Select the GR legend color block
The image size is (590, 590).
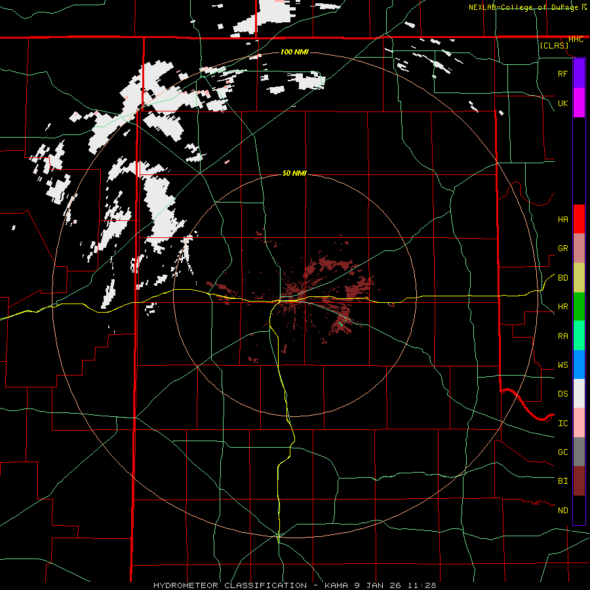tap(579, 248)
